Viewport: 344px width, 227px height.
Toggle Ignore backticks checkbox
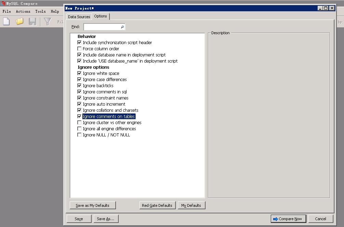79,85
